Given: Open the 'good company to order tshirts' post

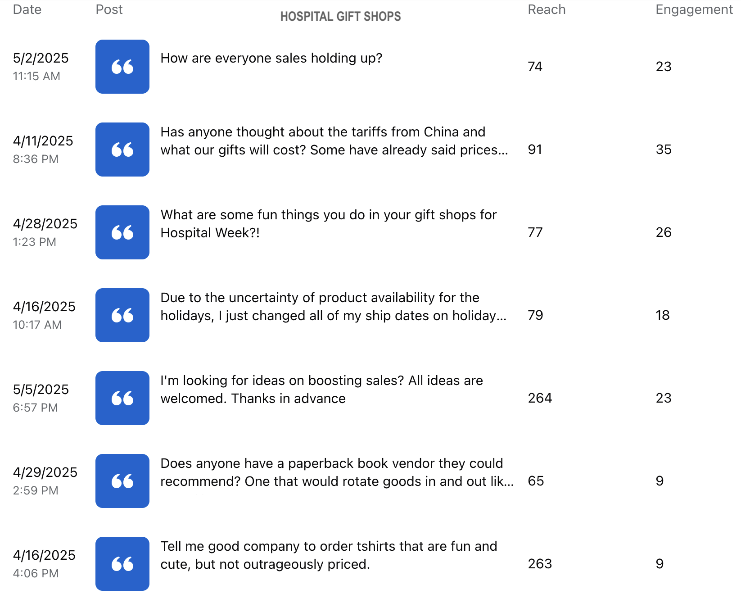Looking at the screenshot, I should pos(329,555).
